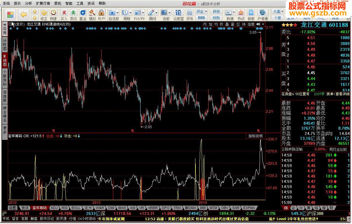Toggle the 加 chart option
This screenshot has width=352, height=224.
pos(210,24)
